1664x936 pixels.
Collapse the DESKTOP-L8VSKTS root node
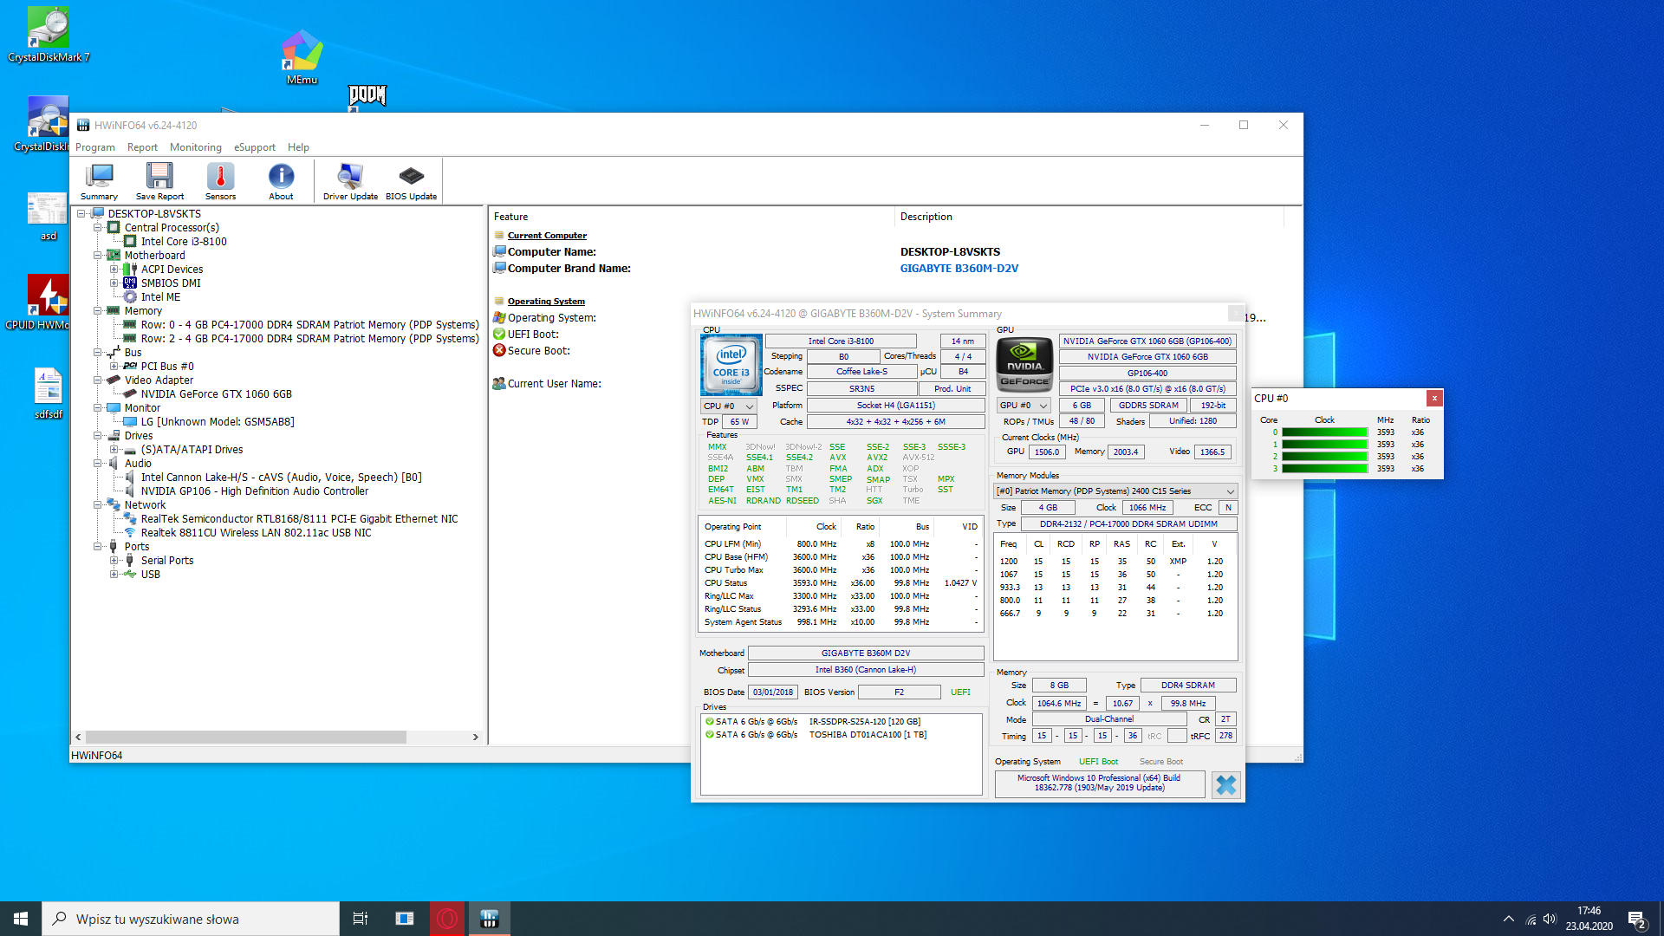81,214
